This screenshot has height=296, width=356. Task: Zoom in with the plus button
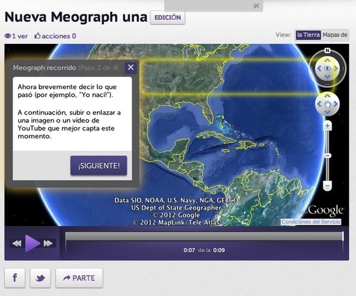[x=327, y=126]
